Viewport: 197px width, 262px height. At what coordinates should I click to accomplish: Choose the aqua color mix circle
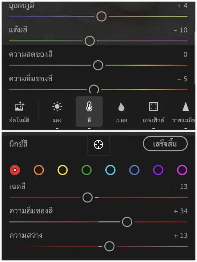tap(110, 170)
